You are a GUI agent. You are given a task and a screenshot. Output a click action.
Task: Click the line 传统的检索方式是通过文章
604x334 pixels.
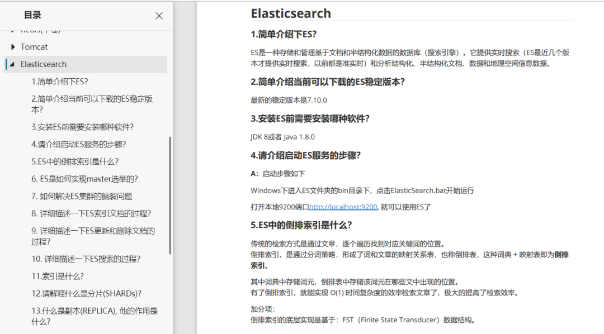coord(347,244)
